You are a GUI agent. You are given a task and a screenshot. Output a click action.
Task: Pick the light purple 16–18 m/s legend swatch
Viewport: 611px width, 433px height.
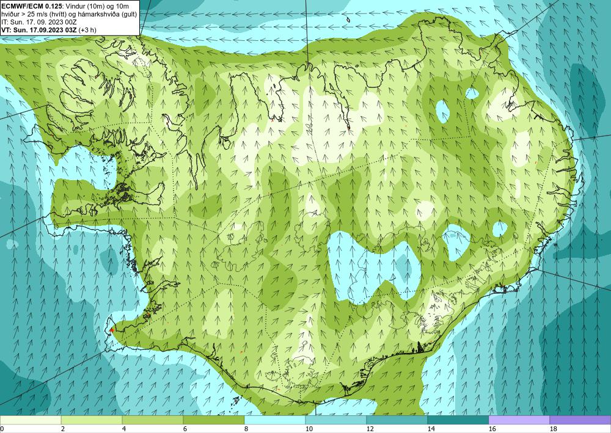519,420
